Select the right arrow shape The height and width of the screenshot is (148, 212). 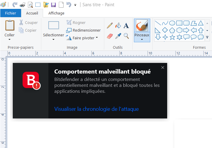click(186, 30)
